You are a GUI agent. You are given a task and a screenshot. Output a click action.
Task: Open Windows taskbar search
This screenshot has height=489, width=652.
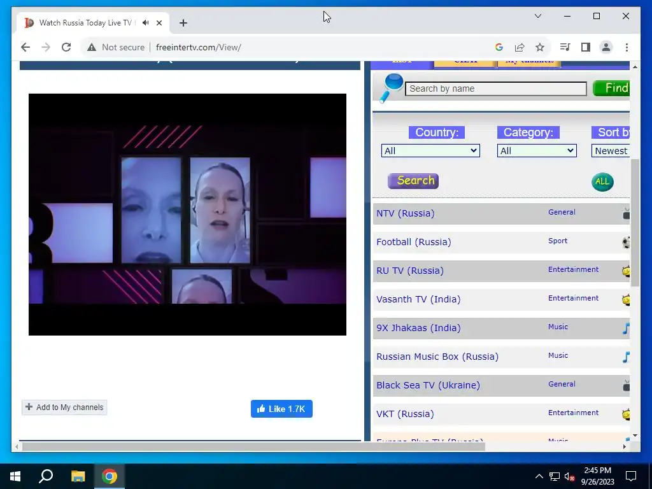46,476
